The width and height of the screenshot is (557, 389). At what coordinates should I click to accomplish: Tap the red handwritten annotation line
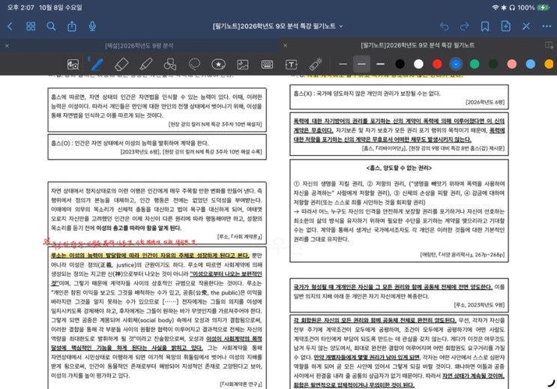point(120,243)
